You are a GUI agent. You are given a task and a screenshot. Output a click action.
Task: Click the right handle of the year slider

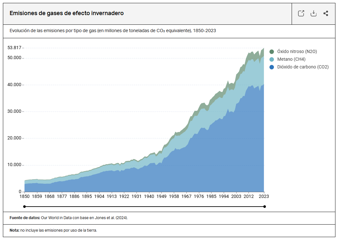pos(264,207)
